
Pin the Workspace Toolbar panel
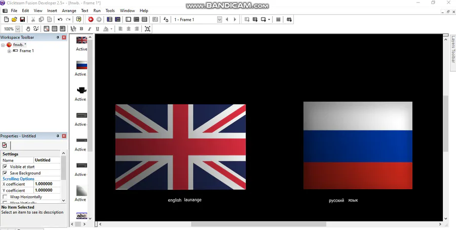pyautogui.click(x=58, y=37)
